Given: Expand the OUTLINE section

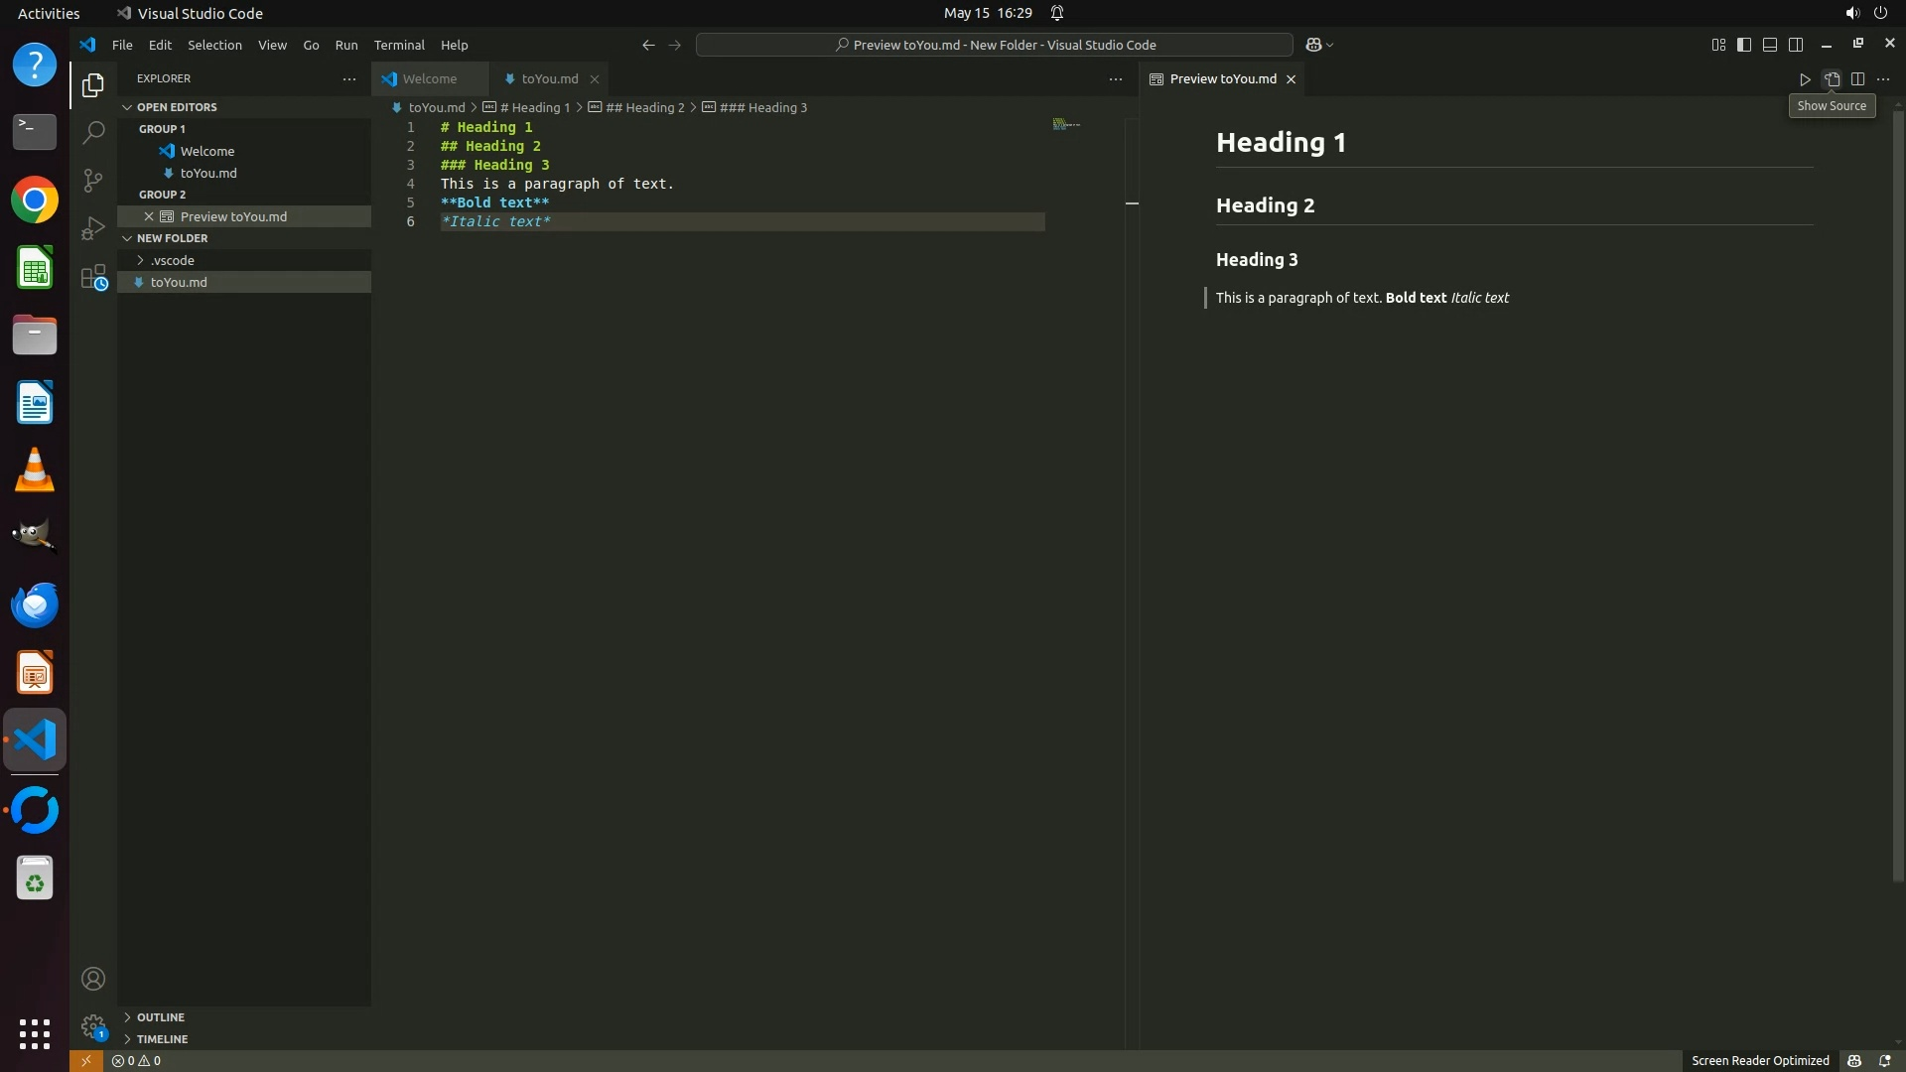Looking at the screenshot, I should coord(161,1017).
